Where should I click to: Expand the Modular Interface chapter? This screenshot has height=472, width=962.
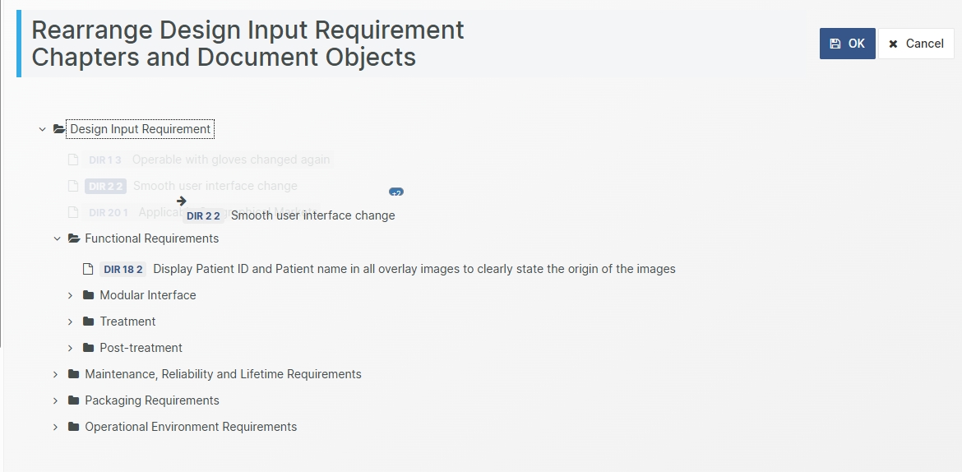coord(71,295)
